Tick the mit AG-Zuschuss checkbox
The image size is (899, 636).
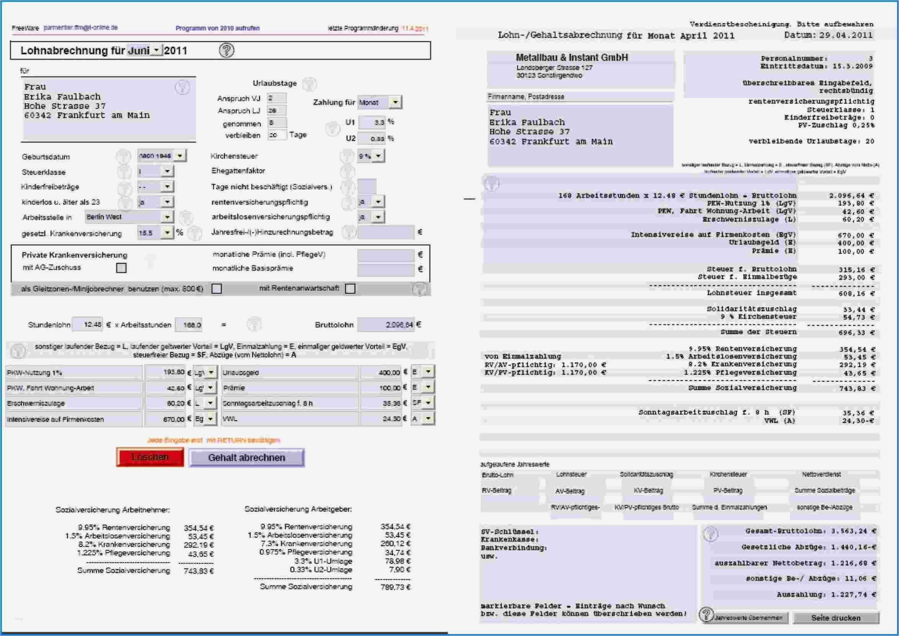pyautogui.click(x=121, y=268)
